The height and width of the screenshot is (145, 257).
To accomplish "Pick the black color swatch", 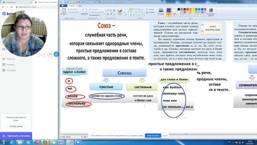I will click(179, 9).
